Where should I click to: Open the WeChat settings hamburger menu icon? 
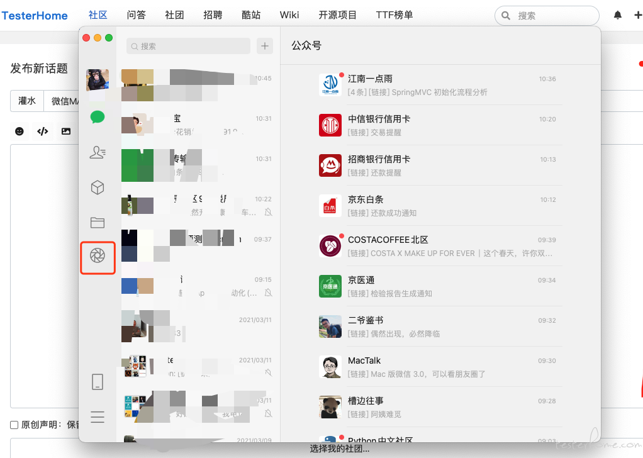[98, 416]
